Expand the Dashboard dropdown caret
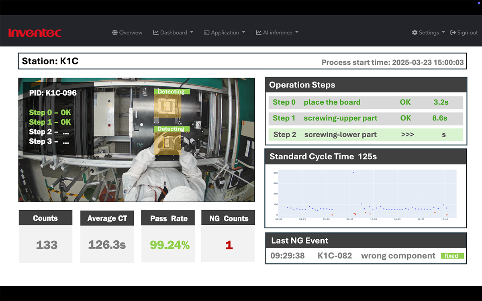This screenshot has width=482, height=301. point(192,33)
